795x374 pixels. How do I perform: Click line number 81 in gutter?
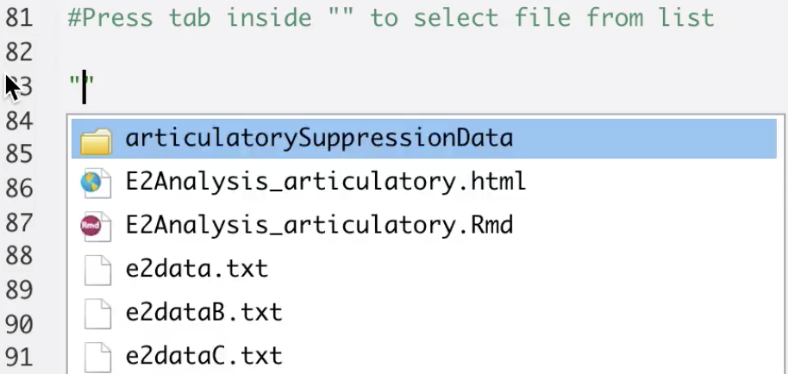(x=18, y=18)
